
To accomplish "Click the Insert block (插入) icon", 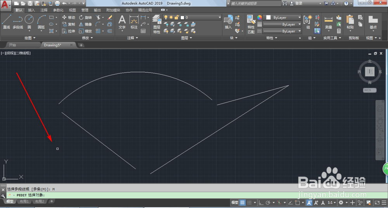I will coord(228,22).
